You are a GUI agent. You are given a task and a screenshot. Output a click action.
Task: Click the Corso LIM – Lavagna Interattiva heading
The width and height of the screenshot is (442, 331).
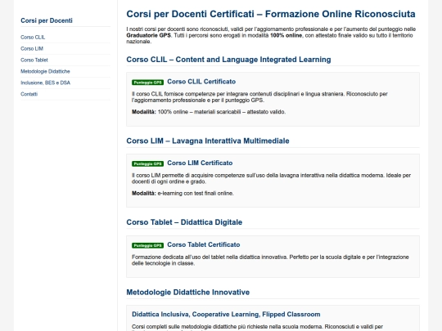[208, 141]
